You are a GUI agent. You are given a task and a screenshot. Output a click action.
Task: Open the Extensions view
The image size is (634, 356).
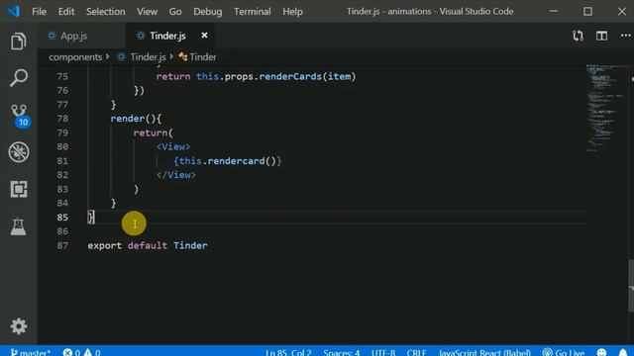18,189
